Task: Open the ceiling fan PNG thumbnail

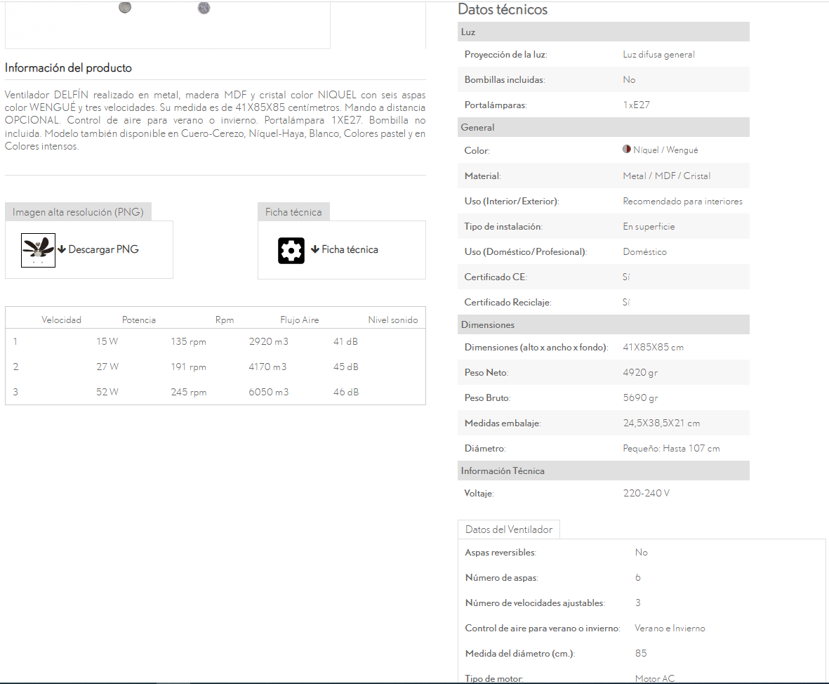Action: point(38,250)
